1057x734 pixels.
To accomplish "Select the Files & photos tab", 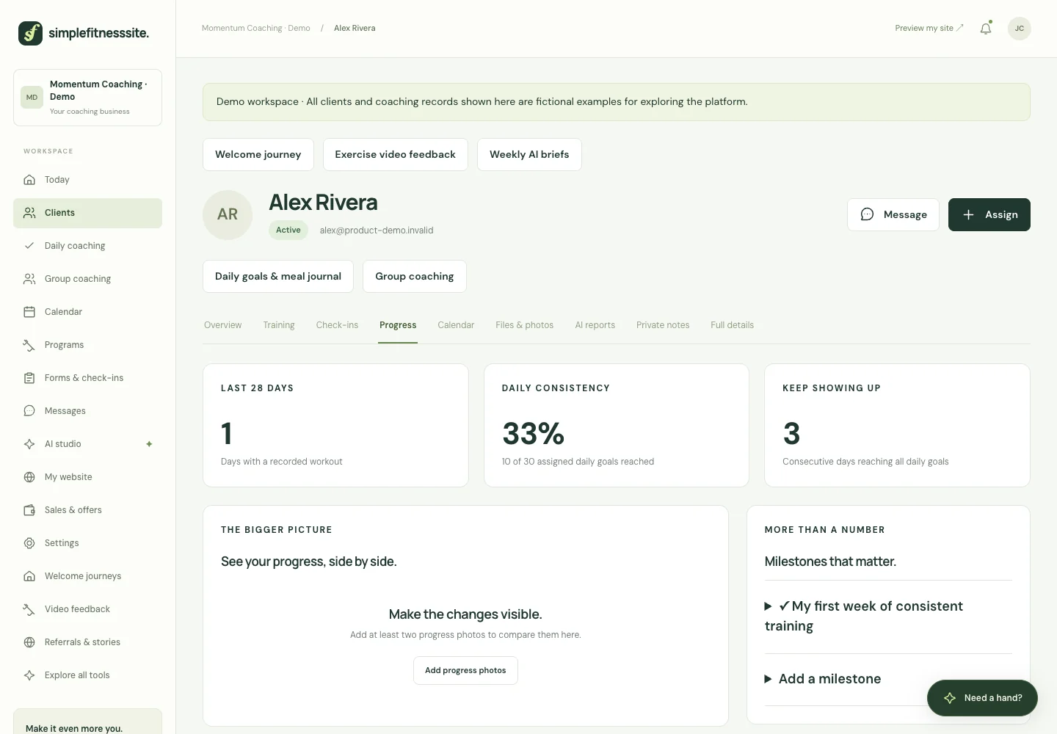I will tap(524, 325).
